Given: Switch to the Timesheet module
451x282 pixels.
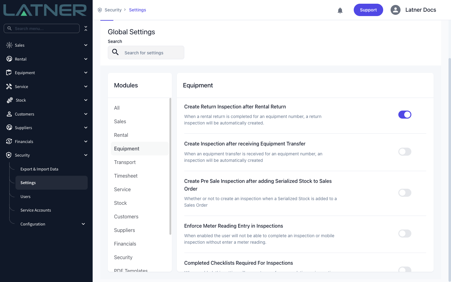Looking at the screenshot, I should [140, 176].
